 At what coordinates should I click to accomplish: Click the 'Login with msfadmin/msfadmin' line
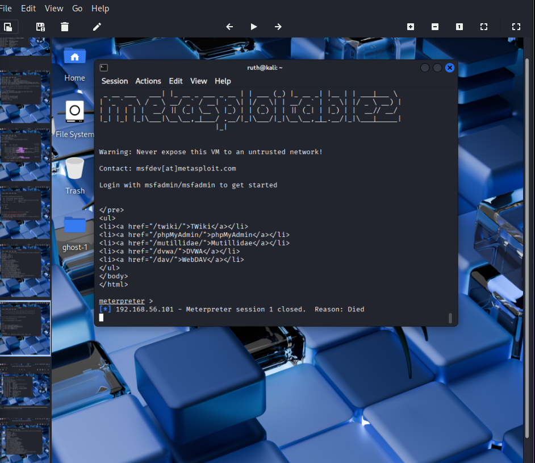click(x=188, y=185)
